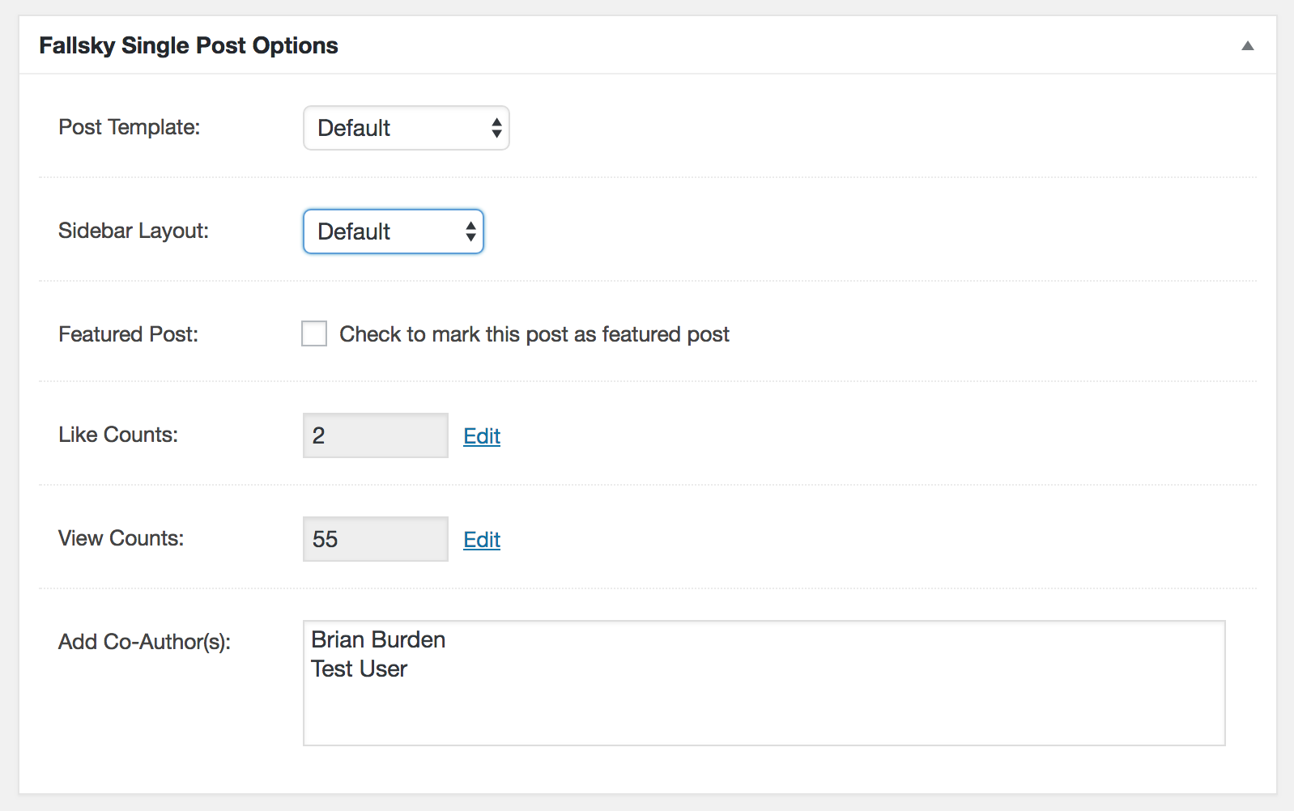Click Edit next to View Counts
The image size is (1294, 811).
pyautogui.click(x=481, y=539)
